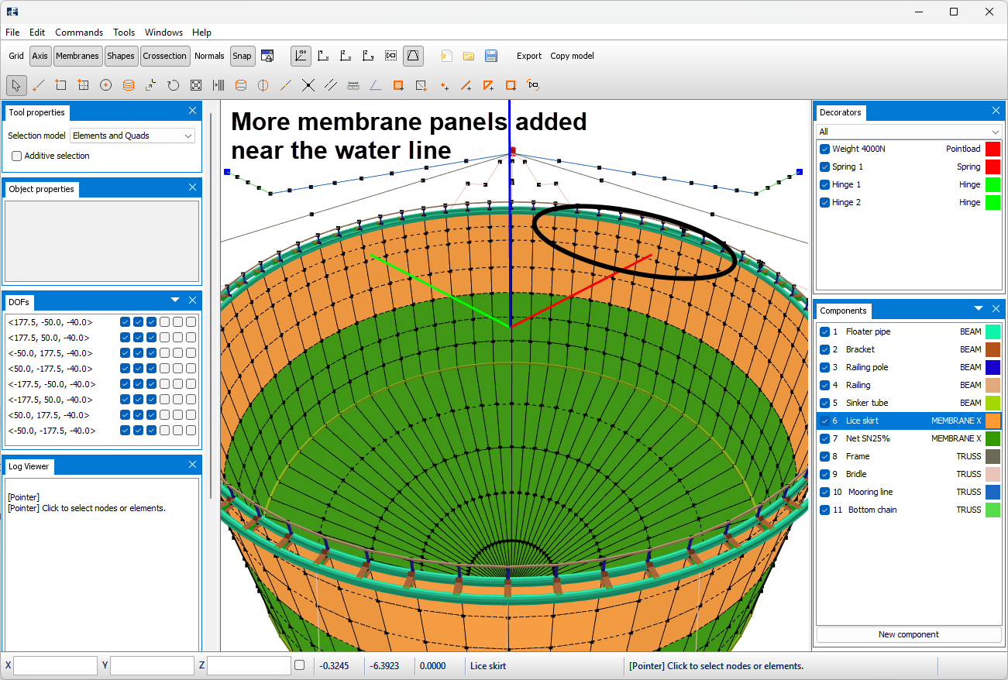The width and height of the screenshot is (1008, 680).
Task: Click the Normals toolbar button
Action: (x=209, y=56)
